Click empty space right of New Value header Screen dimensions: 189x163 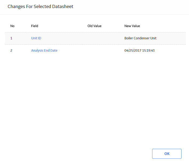163,26
